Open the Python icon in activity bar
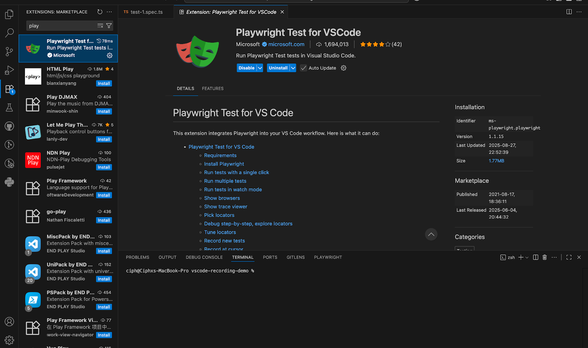The image size is (588, 348). click(9, 182)
